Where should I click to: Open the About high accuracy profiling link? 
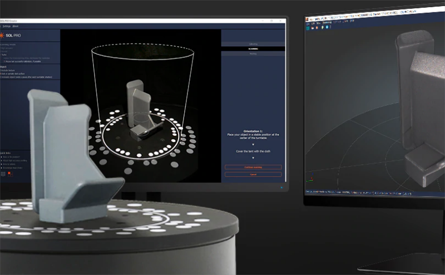(15, 160)
